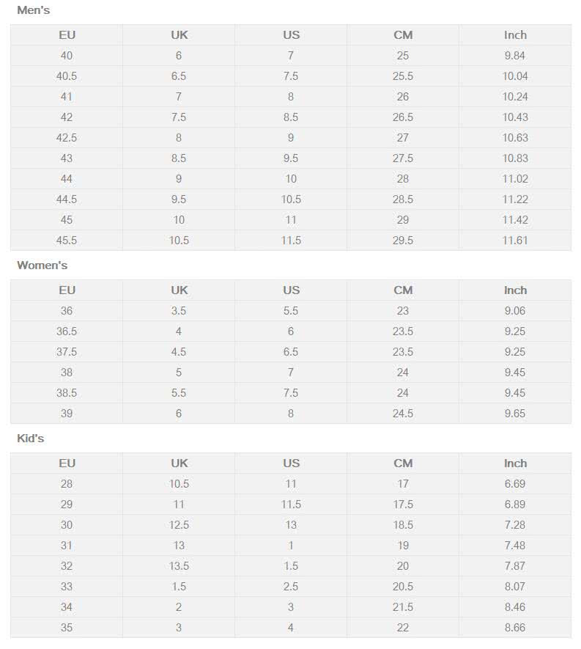The image size is (581, 649).
Task: Click the Men's section heading
Action: coord(33,10)
